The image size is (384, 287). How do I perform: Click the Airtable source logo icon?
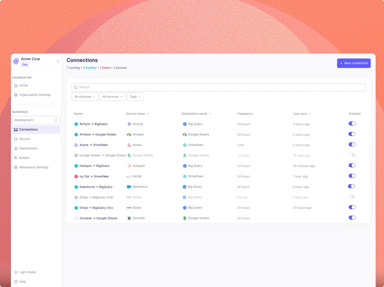click(x=129, y=135)
